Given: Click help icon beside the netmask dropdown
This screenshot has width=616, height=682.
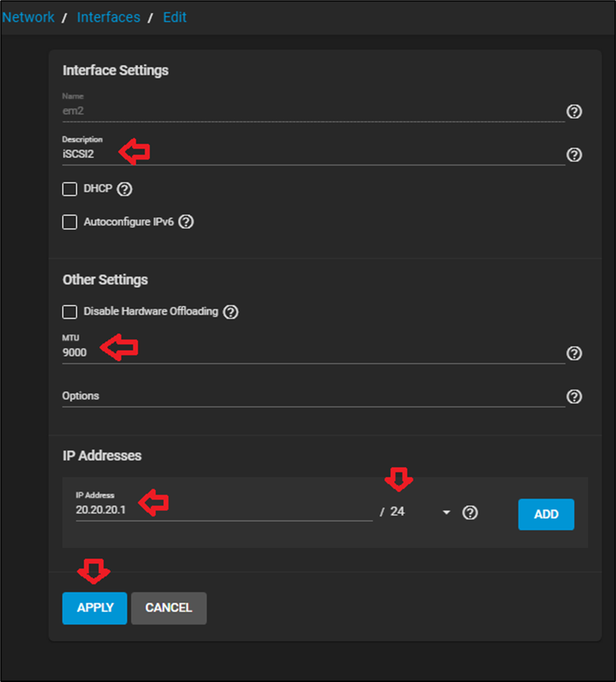Looking at the screenshot, I should (470, 512).
